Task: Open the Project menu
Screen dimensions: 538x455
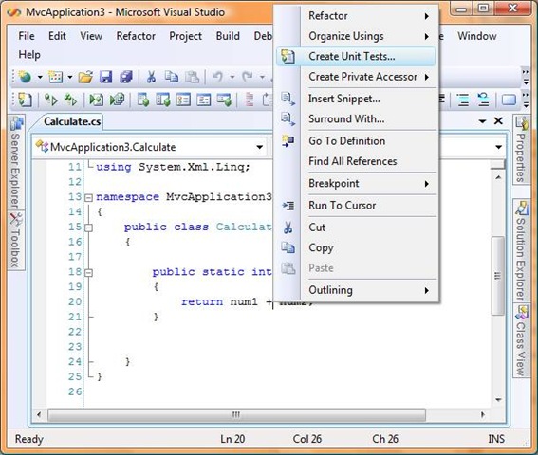Action: pyautogui.click(x=185, y=36)
